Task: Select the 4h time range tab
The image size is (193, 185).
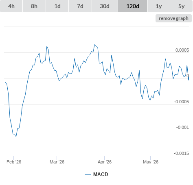Action: (x=11, y=6)
